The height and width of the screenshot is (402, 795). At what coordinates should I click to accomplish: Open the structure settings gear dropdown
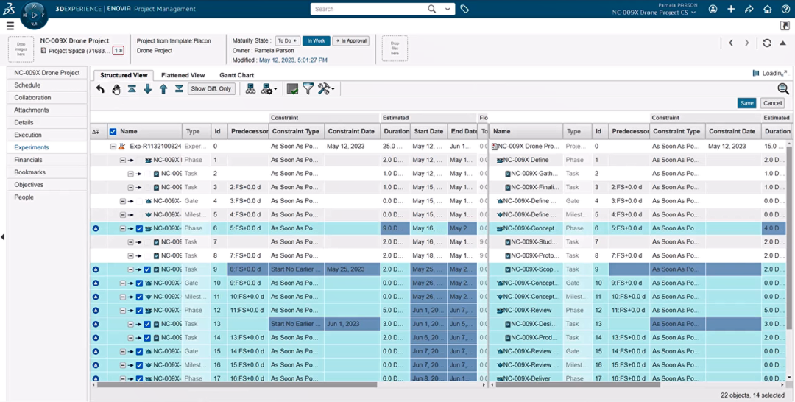tap(268, 88)
